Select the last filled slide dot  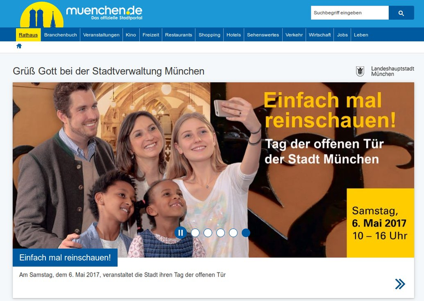[246, 233]
